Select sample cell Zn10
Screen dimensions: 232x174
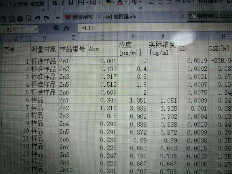[73, 170]
